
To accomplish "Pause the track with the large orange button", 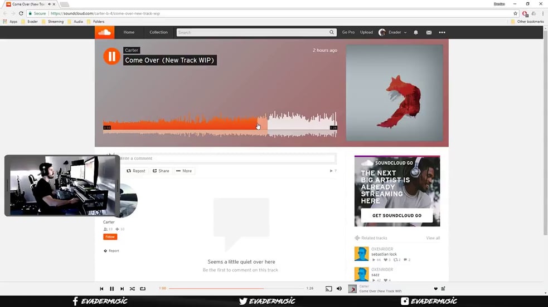I will coord(112,56).
